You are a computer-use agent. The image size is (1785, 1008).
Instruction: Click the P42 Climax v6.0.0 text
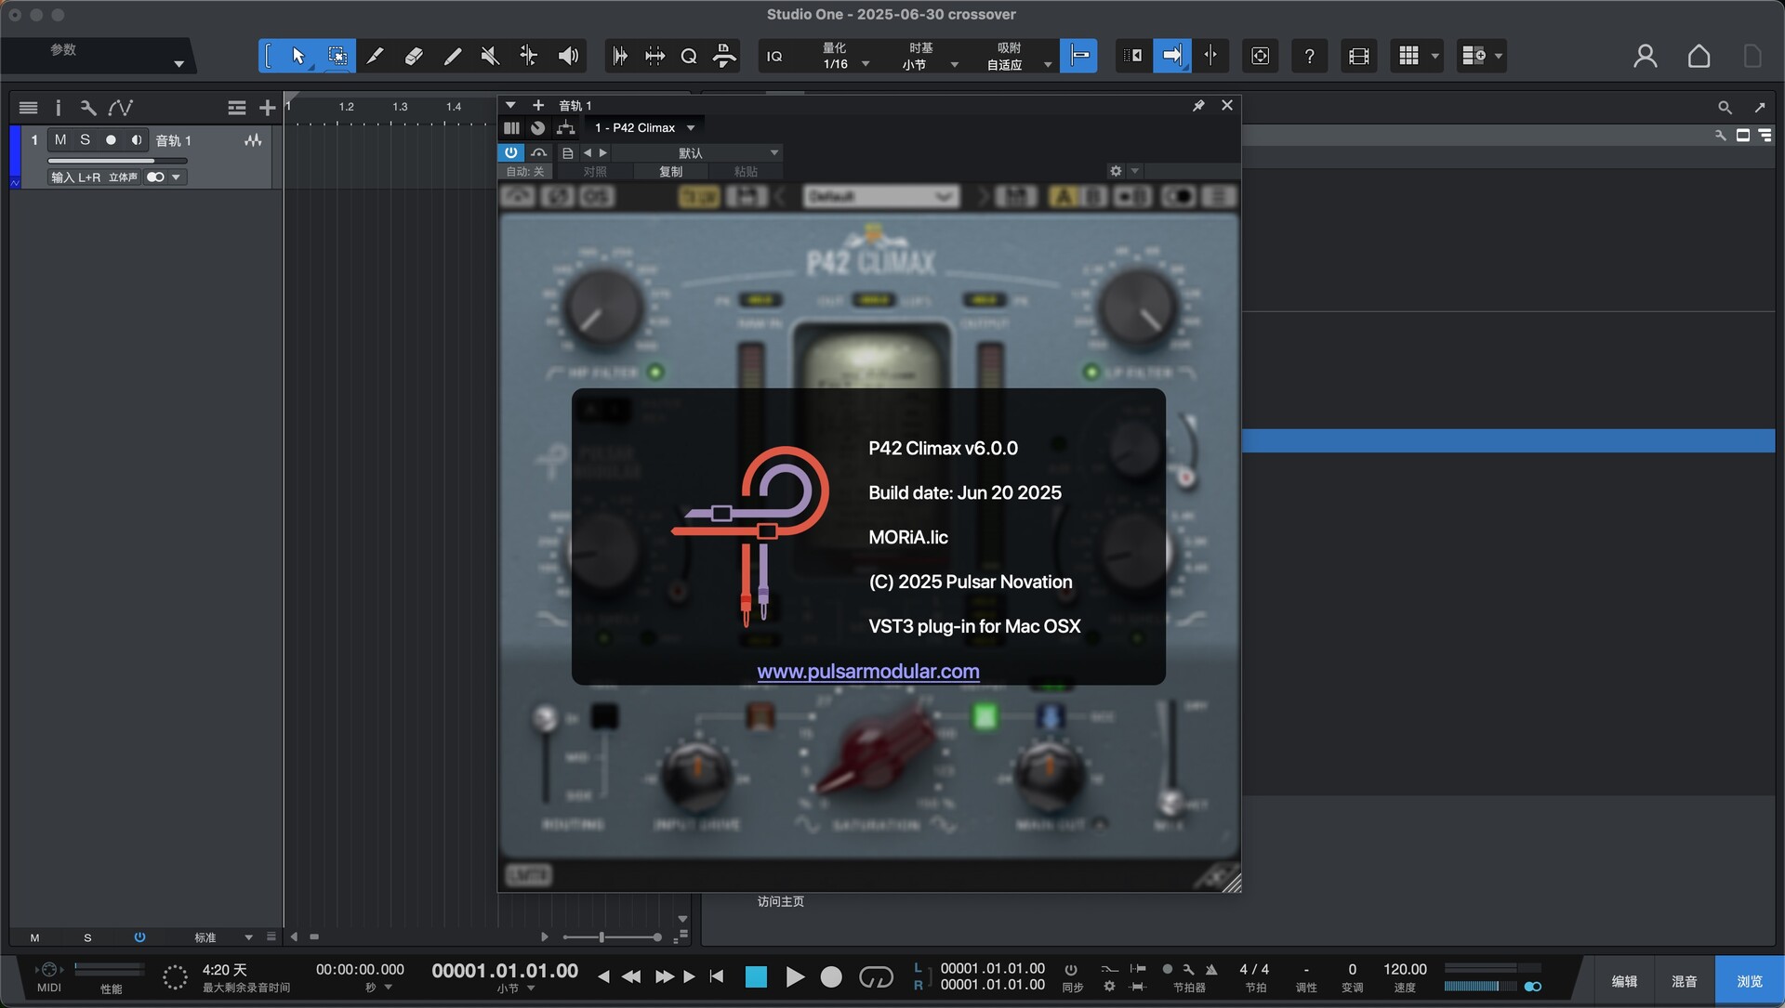pos(943,448)
